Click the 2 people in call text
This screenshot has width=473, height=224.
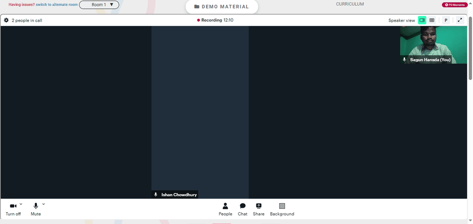pos(27,20)
